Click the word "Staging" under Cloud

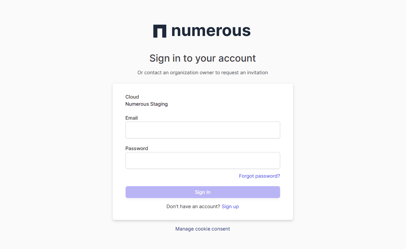coord(159,104)
